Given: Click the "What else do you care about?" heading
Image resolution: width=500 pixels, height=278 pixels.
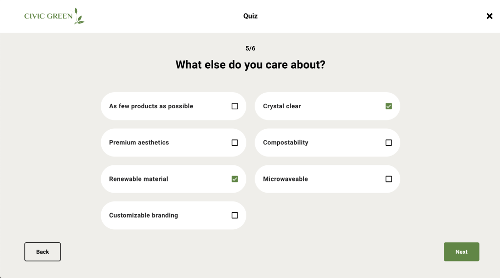Looking at the screenshot, I should point(250,65).
